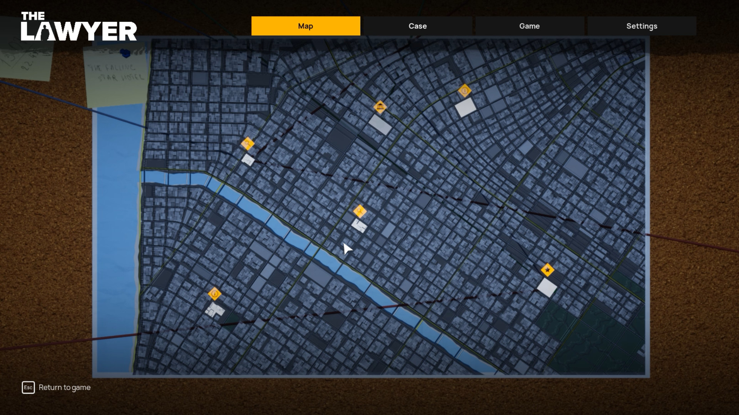The height and width of the screenshot is (415, 739).
Task: Open the star objective marker on the east side
Action: (547, 270)
